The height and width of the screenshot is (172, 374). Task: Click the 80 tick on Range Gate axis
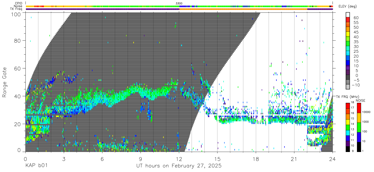[x=18, y=40]
